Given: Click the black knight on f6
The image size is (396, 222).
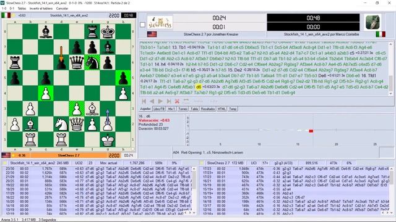Looking at the screenshot, I should (x=92, y=62).
